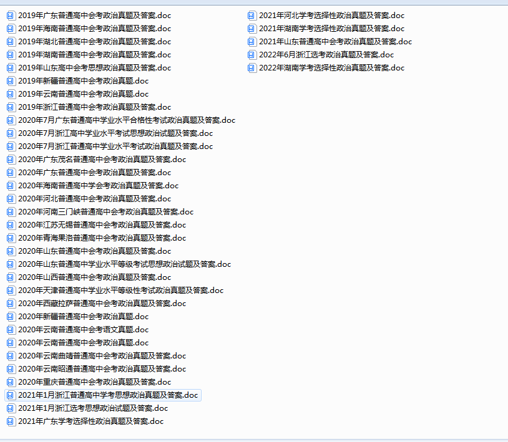Viewport: 508px width, 442px height.
Task: Click the doc icon for 2020年河南三门峡 file
Action: [x=11, y=211]
